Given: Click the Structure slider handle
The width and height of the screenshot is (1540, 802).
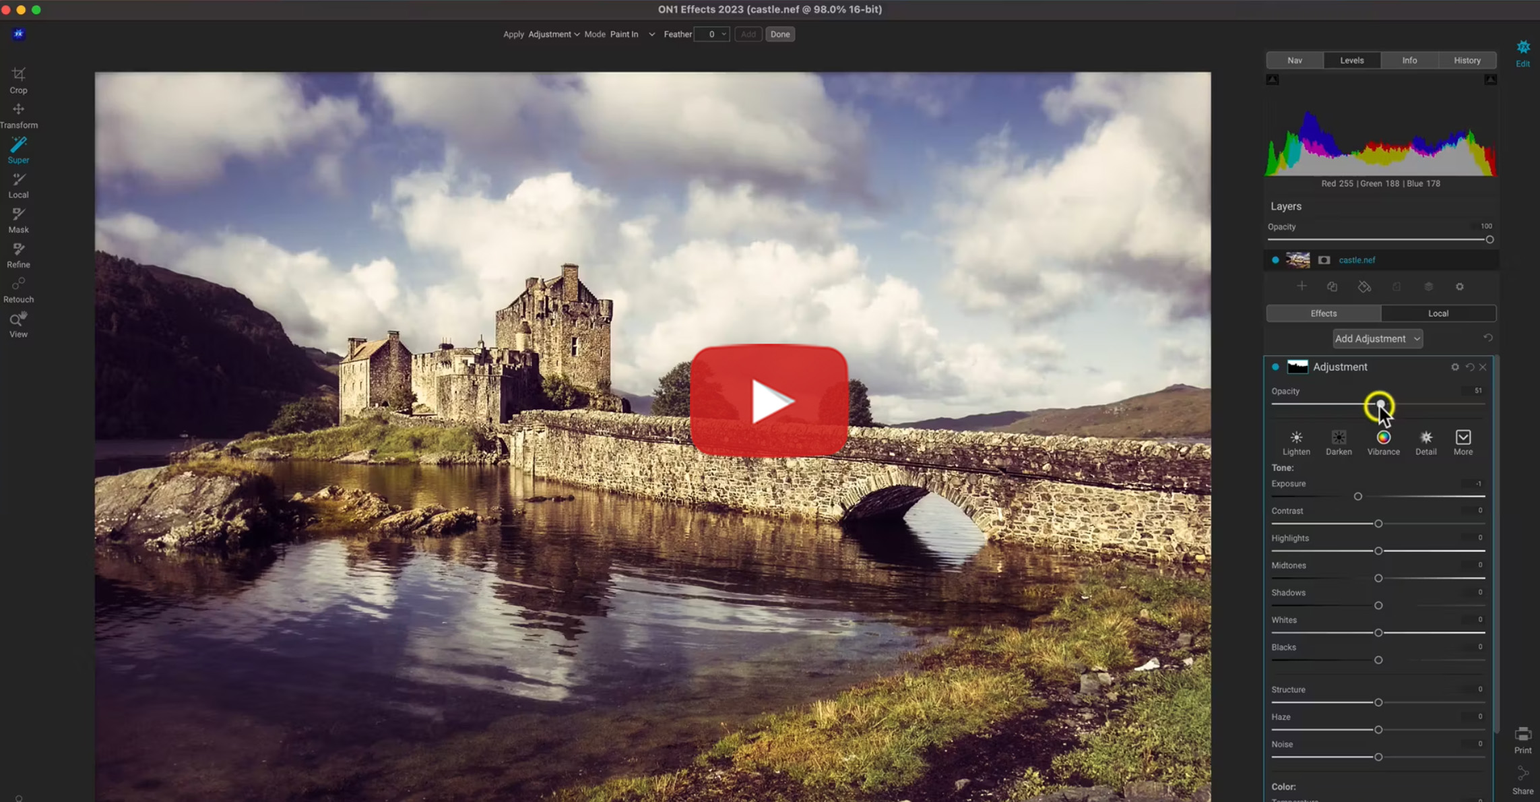Looking at the screenshot, I should click(x=1378, y=703).
